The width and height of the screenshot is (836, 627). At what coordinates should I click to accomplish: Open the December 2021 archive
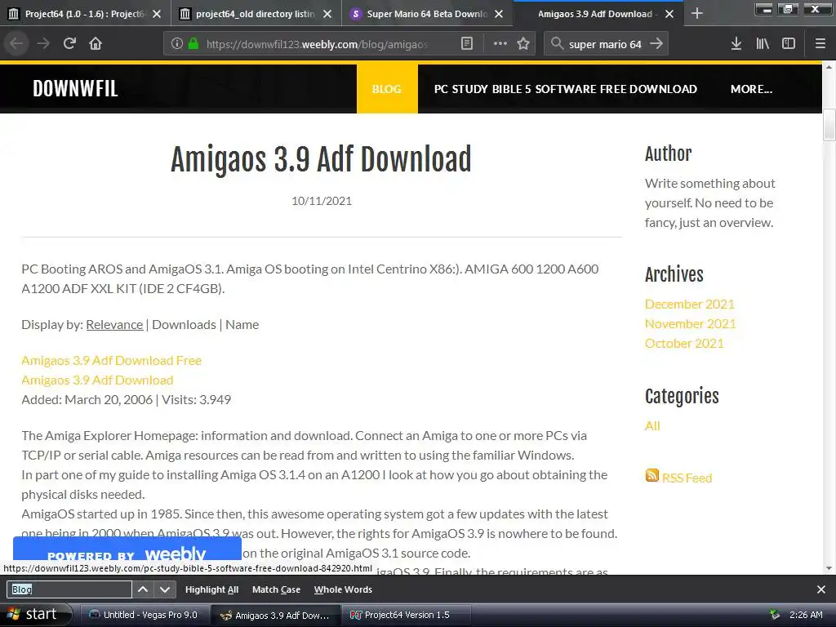[689, 304]
